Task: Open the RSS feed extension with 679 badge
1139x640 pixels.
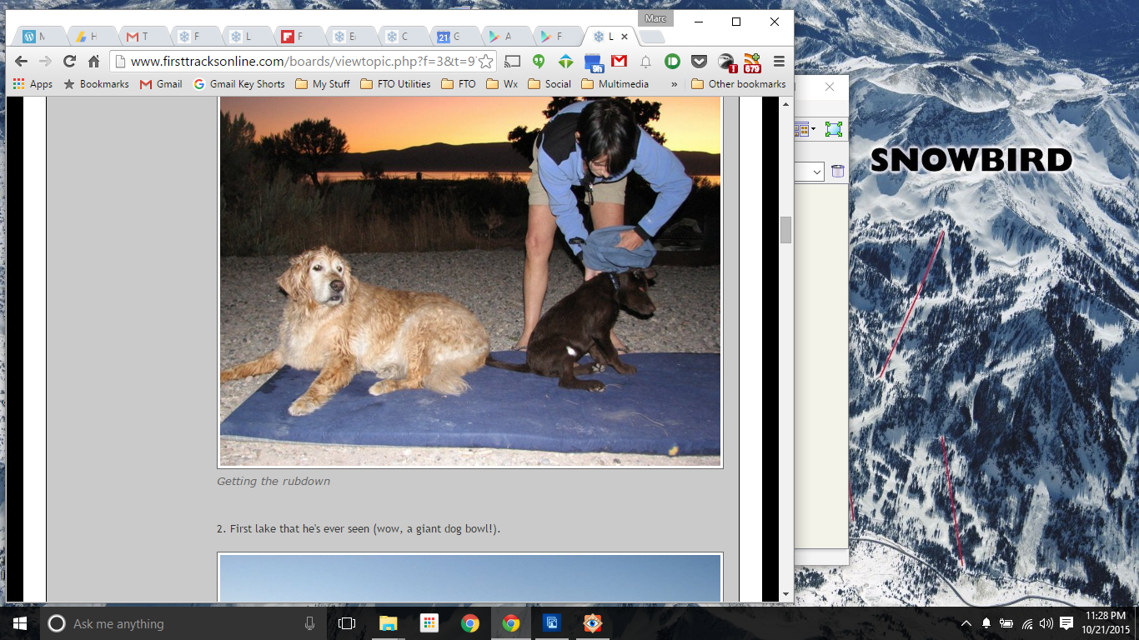Action: tap(752, 62)
